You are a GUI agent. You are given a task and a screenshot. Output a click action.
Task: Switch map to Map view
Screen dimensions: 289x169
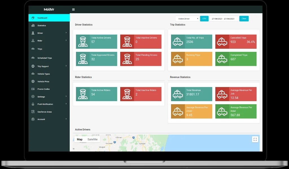click(x=80, y=139)
